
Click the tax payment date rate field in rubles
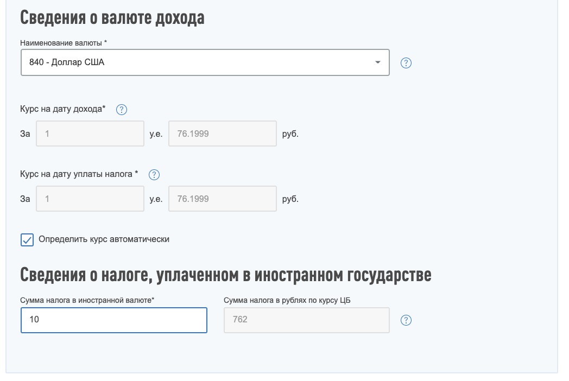[x=223, y=199]
